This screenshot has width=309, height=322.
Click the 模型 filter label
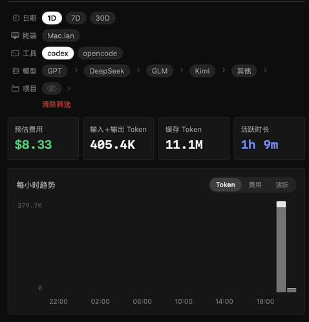[x=30, y=71]
